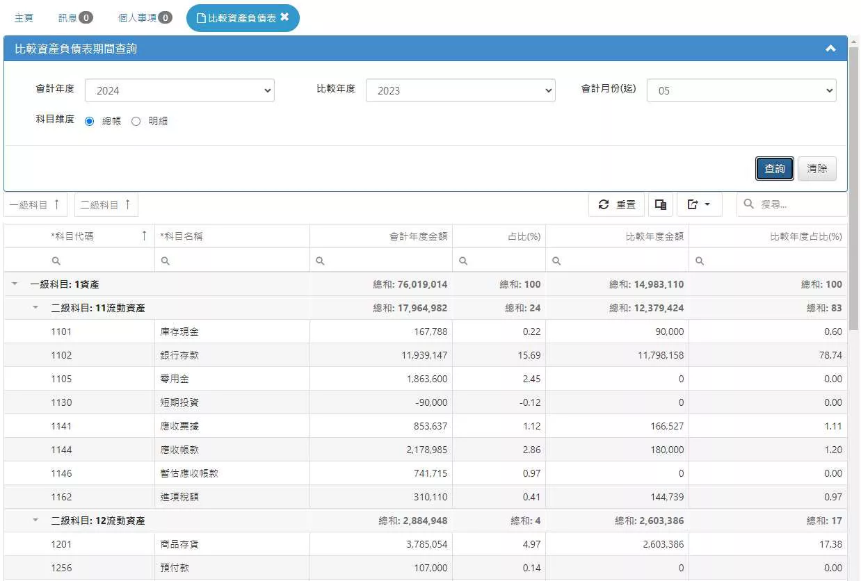This screenshot has height=581, width=861.
Task: Click the comparison amount 166,527 cell
Action: [x=618, y=426]
